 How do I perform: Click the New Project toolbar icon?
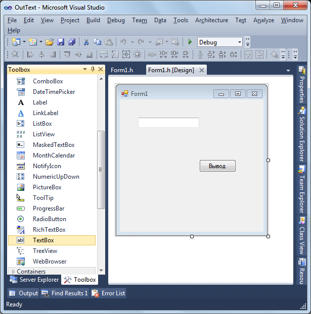[16, 42]
